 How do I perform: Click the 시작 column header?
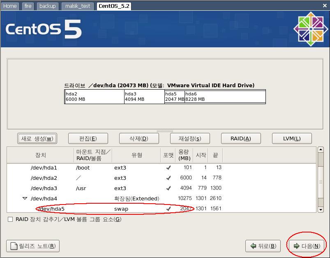201,155
